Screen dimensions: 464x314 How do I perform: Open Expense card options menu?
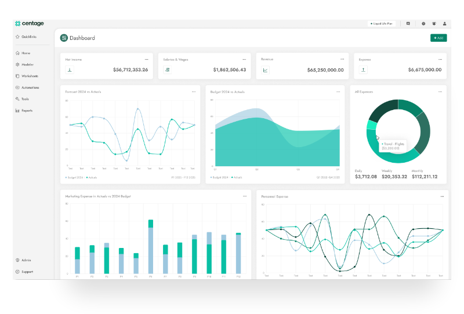coord(440,60)
